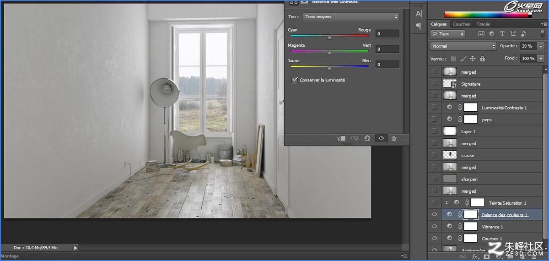Image resolution: width=549 pixels, height=261 pixels.
Task: Filter layers by type (T) icon
Action: pyautogui.click(x=502, y=33)
